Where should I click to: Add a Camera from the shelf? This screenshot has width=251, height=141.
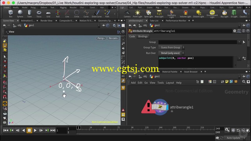point(127,13)
